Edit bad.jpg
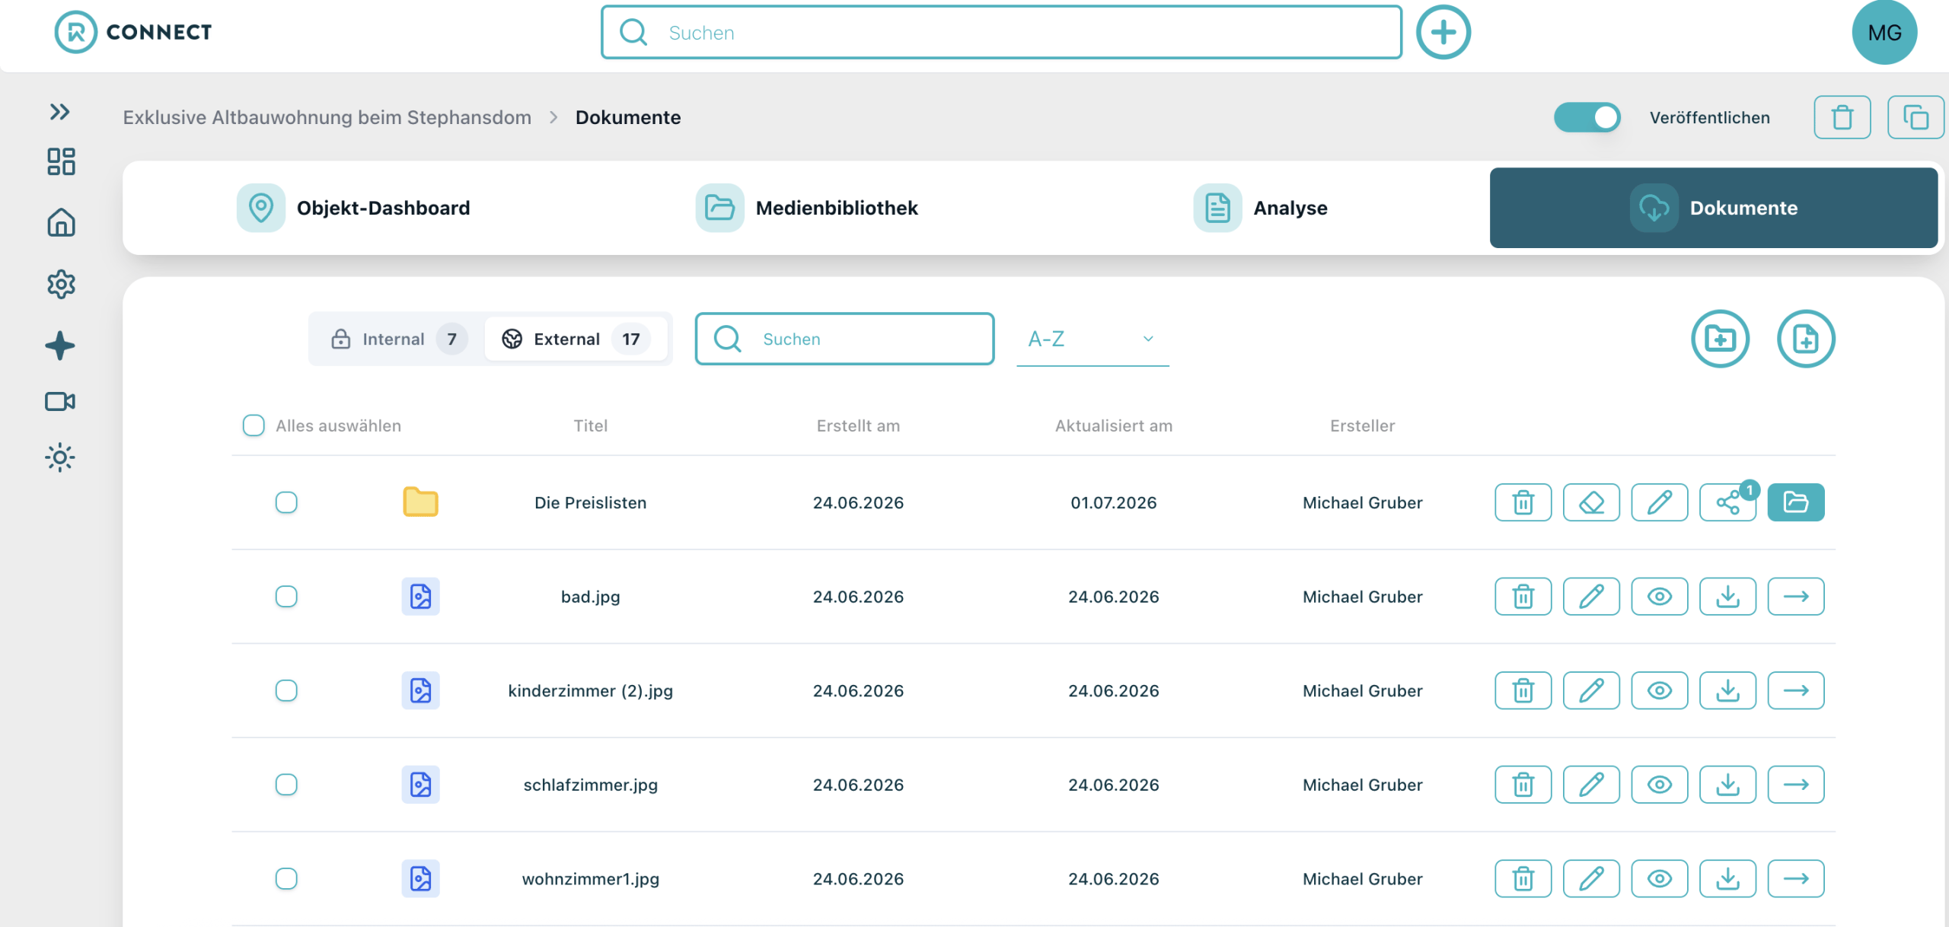1949x927 pixels. 1591,597
